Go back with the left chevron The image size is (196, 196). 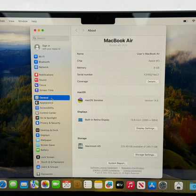click(x=76, y=31)
